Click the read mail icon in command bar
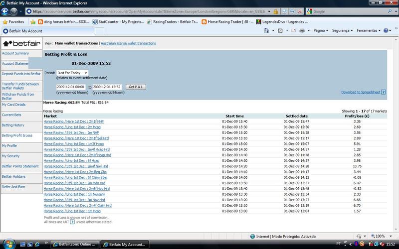399x249 pixels. (293, 30)
